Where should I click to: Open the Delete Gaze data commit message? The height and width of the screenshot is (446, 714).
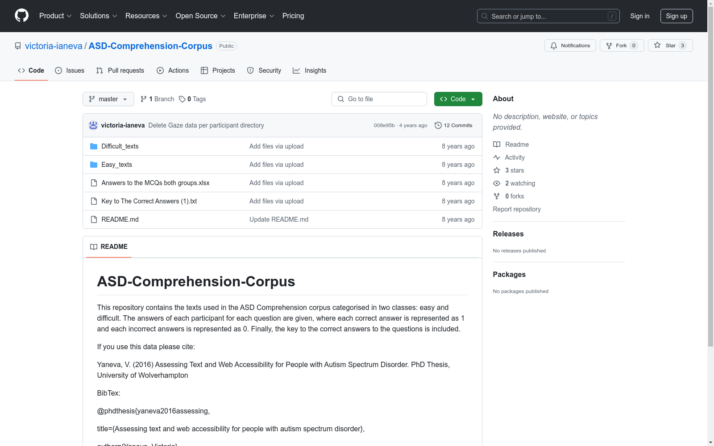click(x=206, y=125)
